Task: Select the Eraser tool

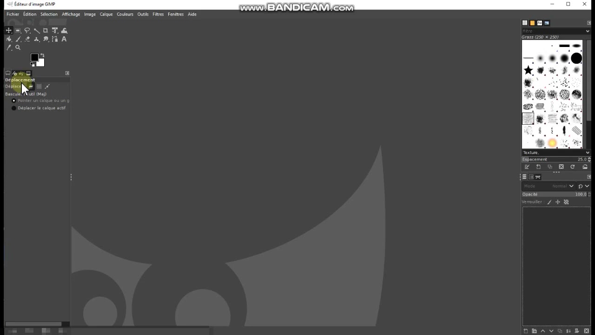Action: (27, 39)
